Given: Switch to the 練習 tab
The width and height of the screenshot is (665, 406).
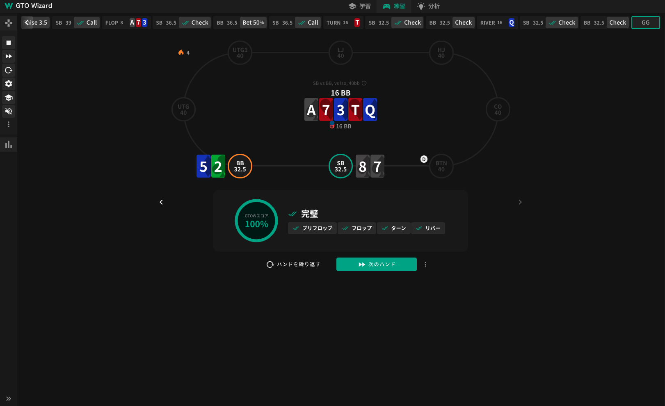Looking at the screenshot, I should click(x=394, y=6).
